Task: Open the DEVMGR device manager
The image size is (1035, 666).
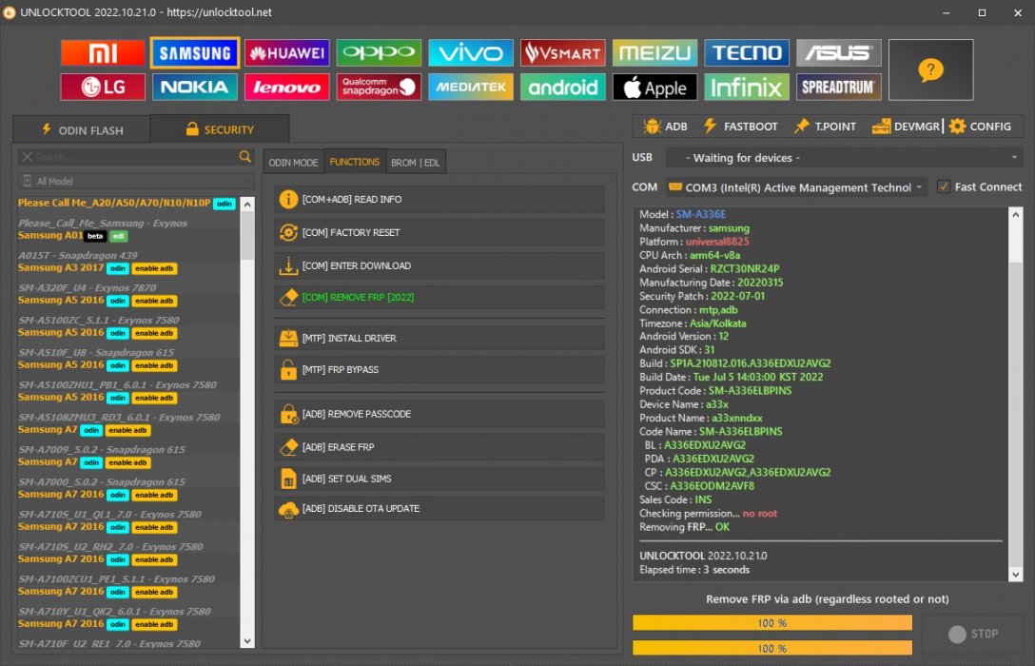Action: click(x=906, y=127)
